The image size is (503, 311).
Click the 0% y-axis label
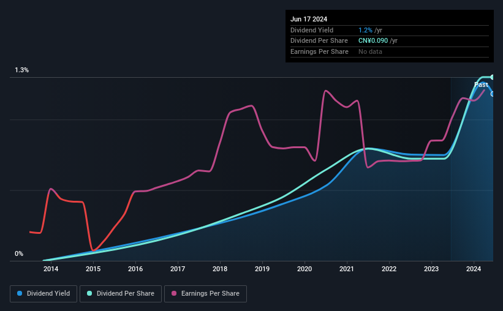tap(19, 253)
